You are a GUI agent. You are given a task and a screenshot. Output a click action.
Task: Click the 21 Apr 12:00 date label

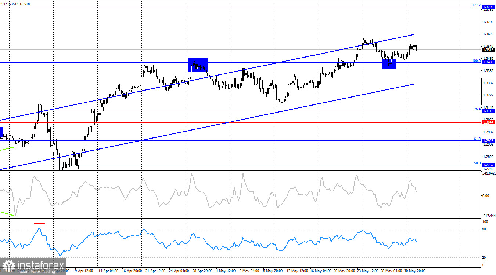point(156,271)
